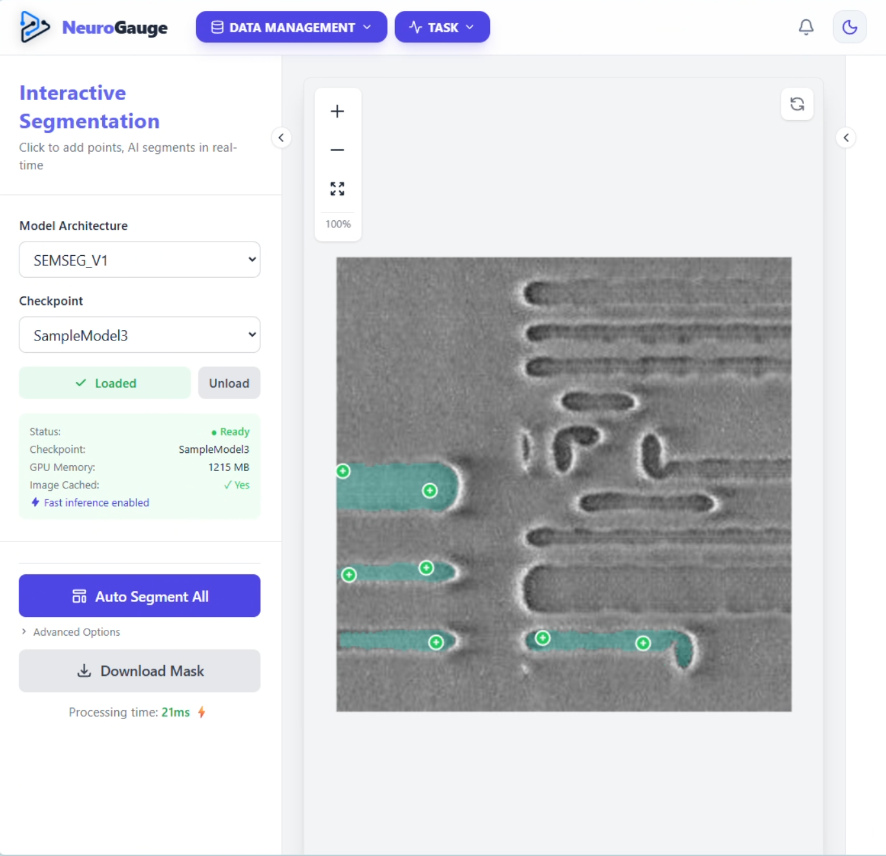Click the green point on bottom-right segment
The height and width of the screenshot is (856, 886).
(x=642, y=643)
